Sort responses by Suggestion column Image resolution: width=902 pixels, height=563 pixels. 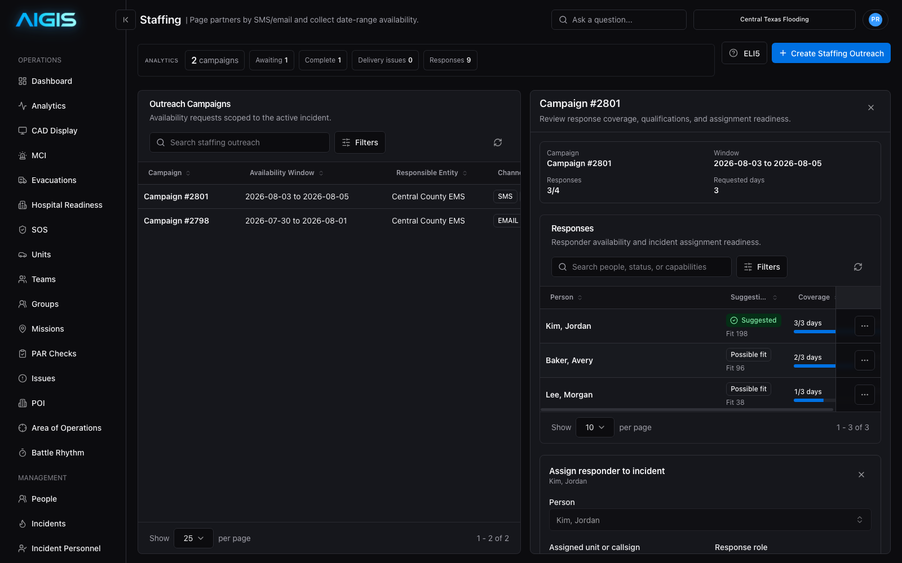[x=754, y=297]
